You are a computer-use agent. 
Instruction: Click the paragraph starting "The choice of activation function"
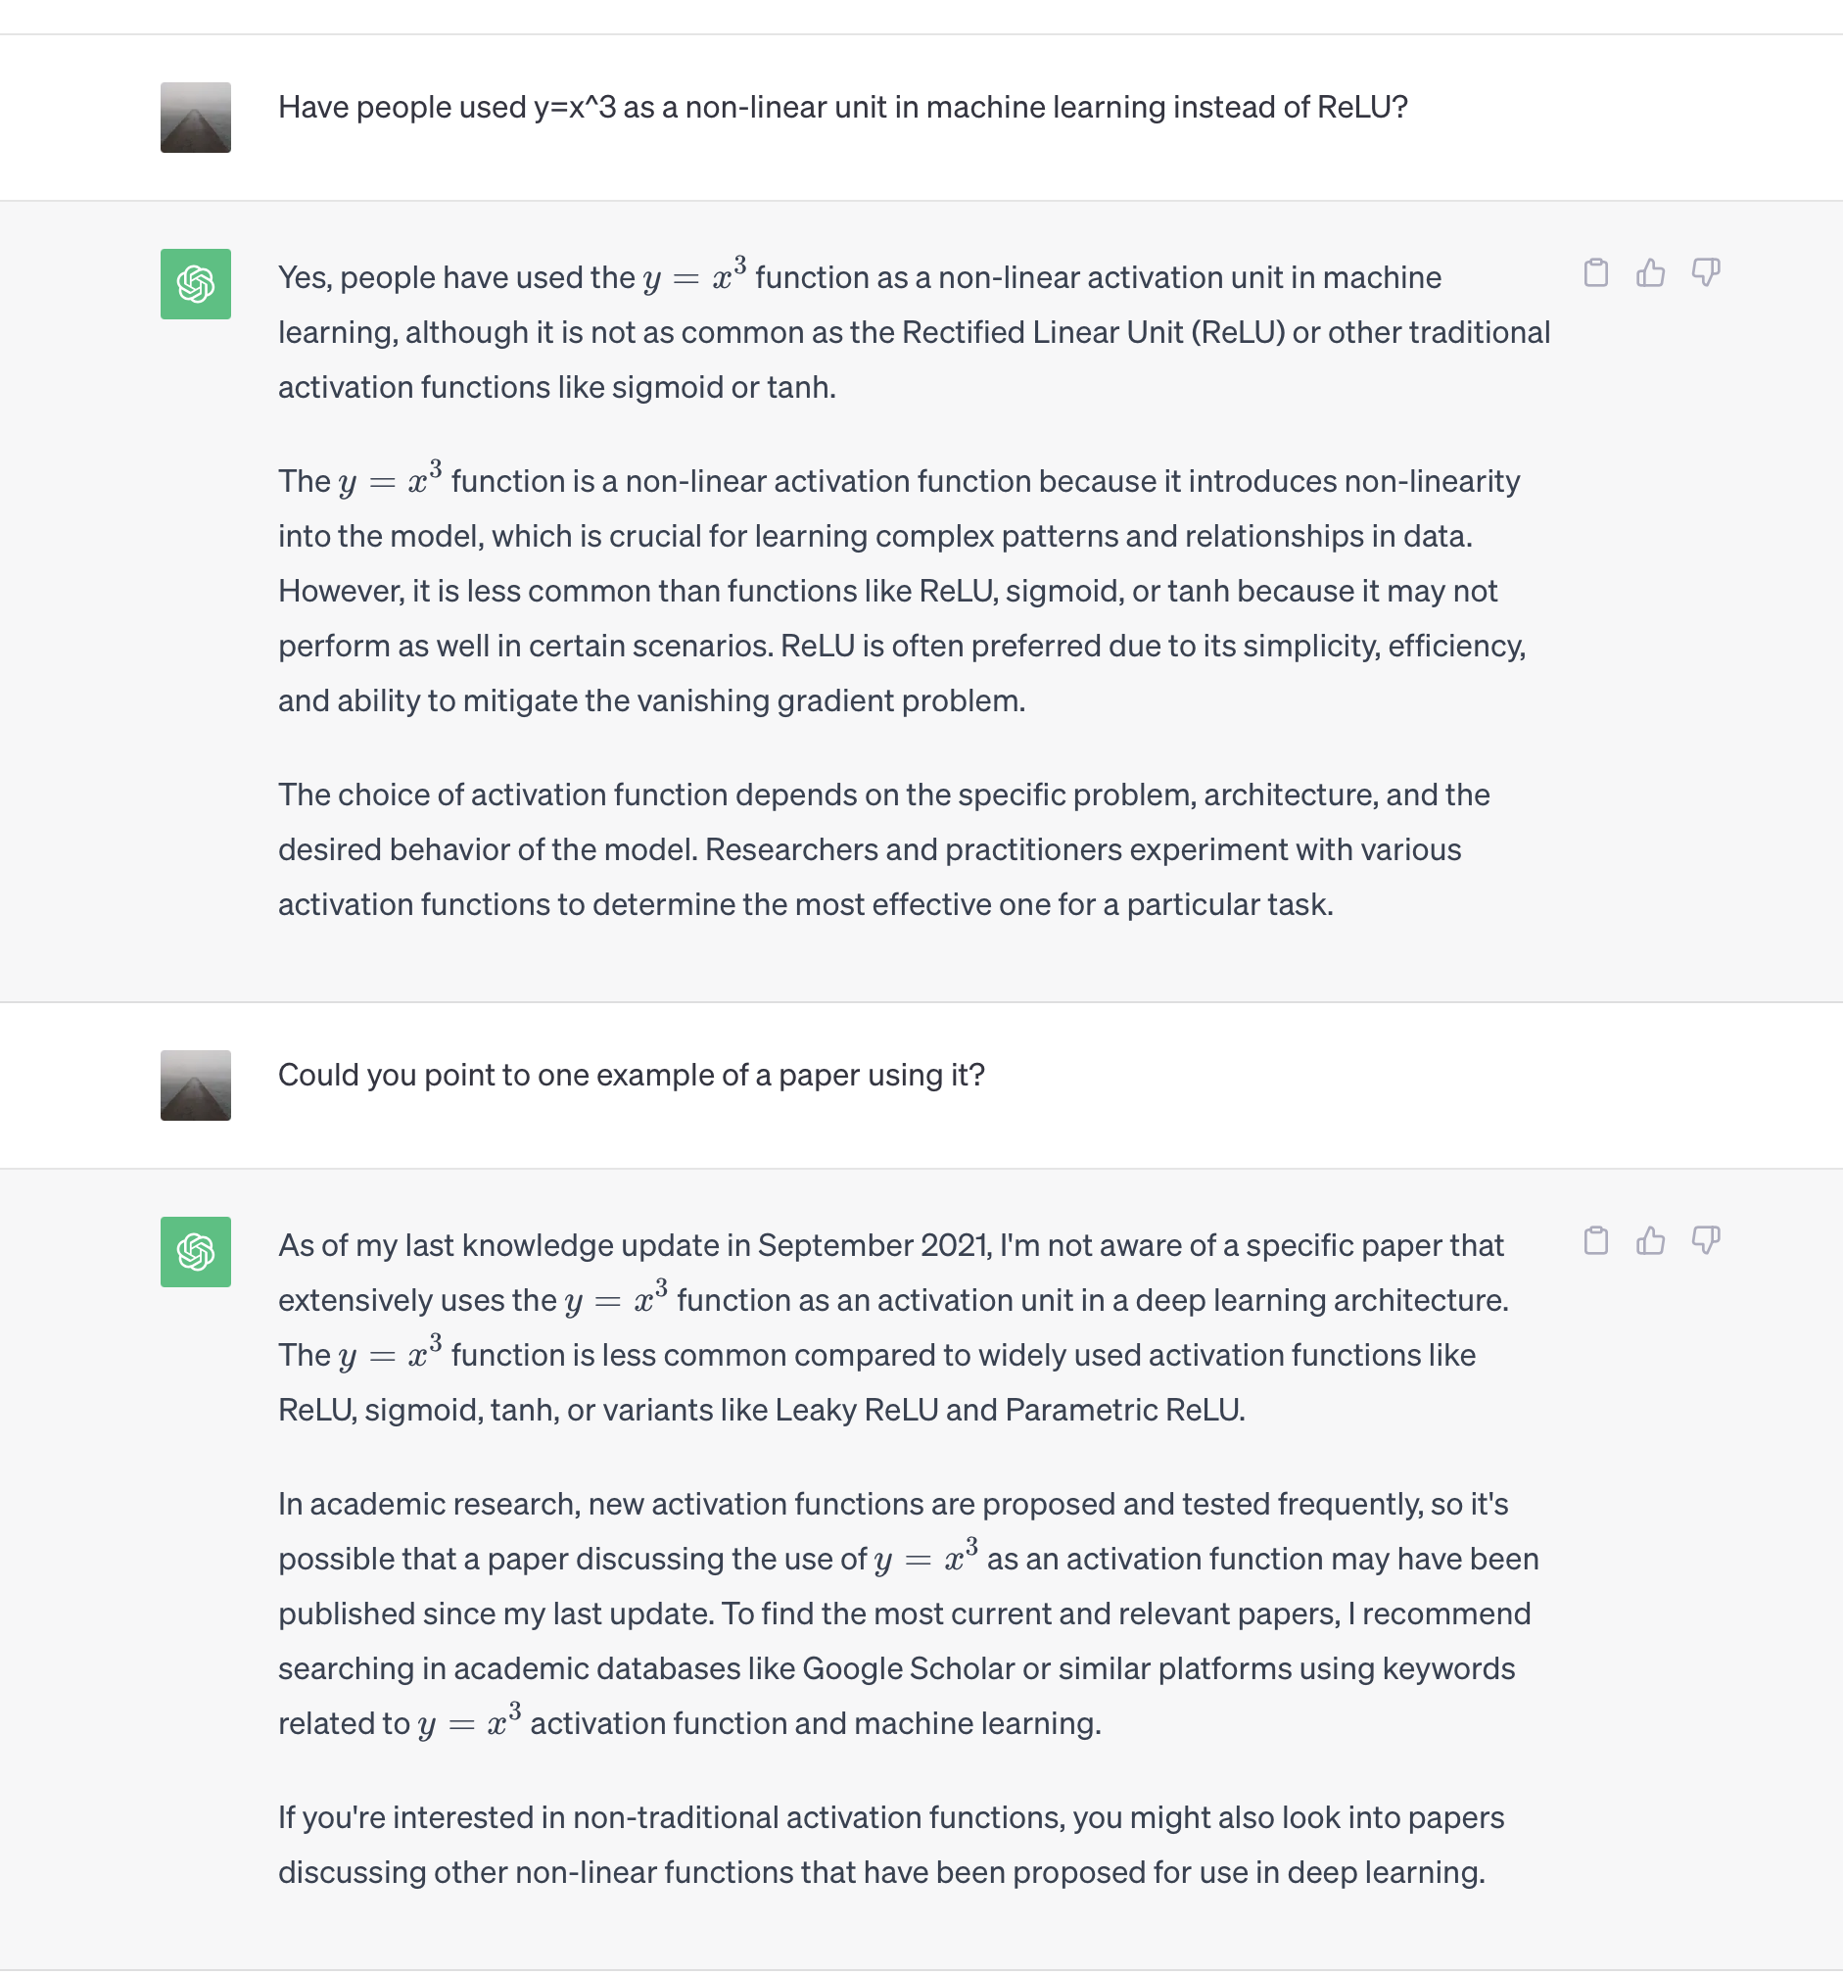[883, 849]
